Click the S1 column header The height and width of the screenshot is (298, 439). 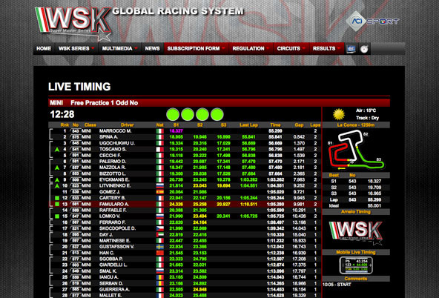click(x=176, y=125)
